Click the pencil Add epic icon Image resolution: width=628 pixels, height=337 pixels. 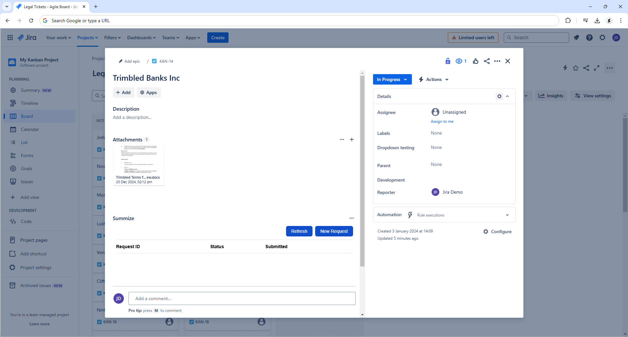(x=121, y=61)
